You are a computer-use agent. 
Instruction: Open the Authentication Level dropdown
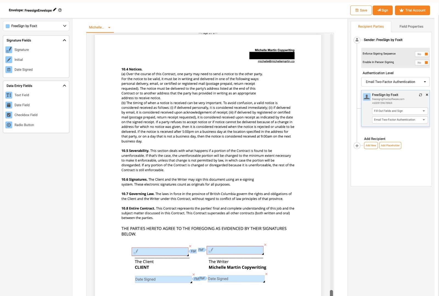[x=395, y=82]
